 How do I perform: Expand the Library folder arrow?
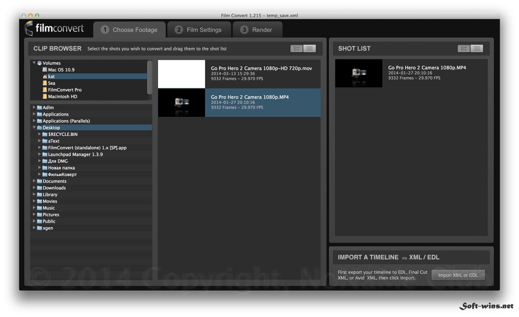34,194
